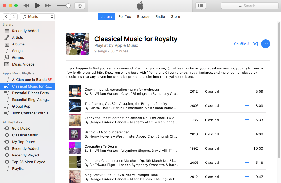Click the Search field
The image size is (281, 183).
click(249, 6)
